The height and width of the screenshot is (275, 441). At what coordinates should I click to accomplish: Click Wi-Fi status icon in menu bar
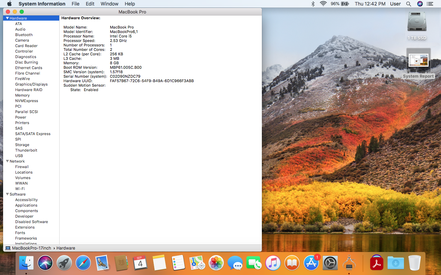(323, 4)
